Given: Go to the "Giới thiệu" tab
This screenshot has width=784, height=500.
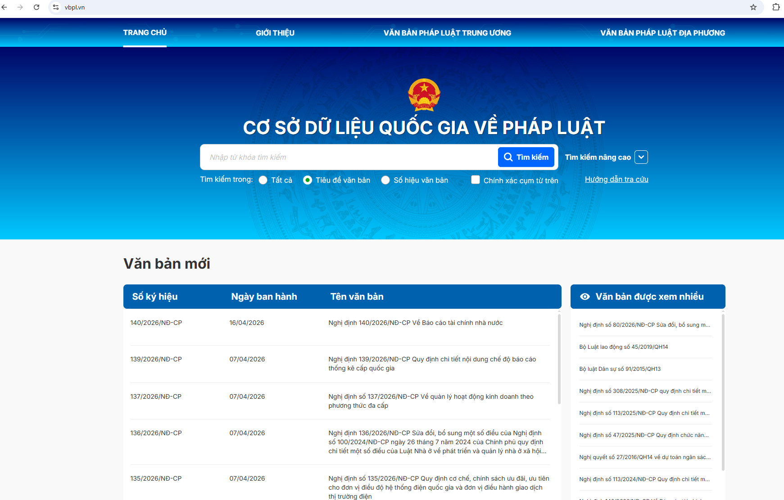Looking at the screenshot, I should point(275,33).
